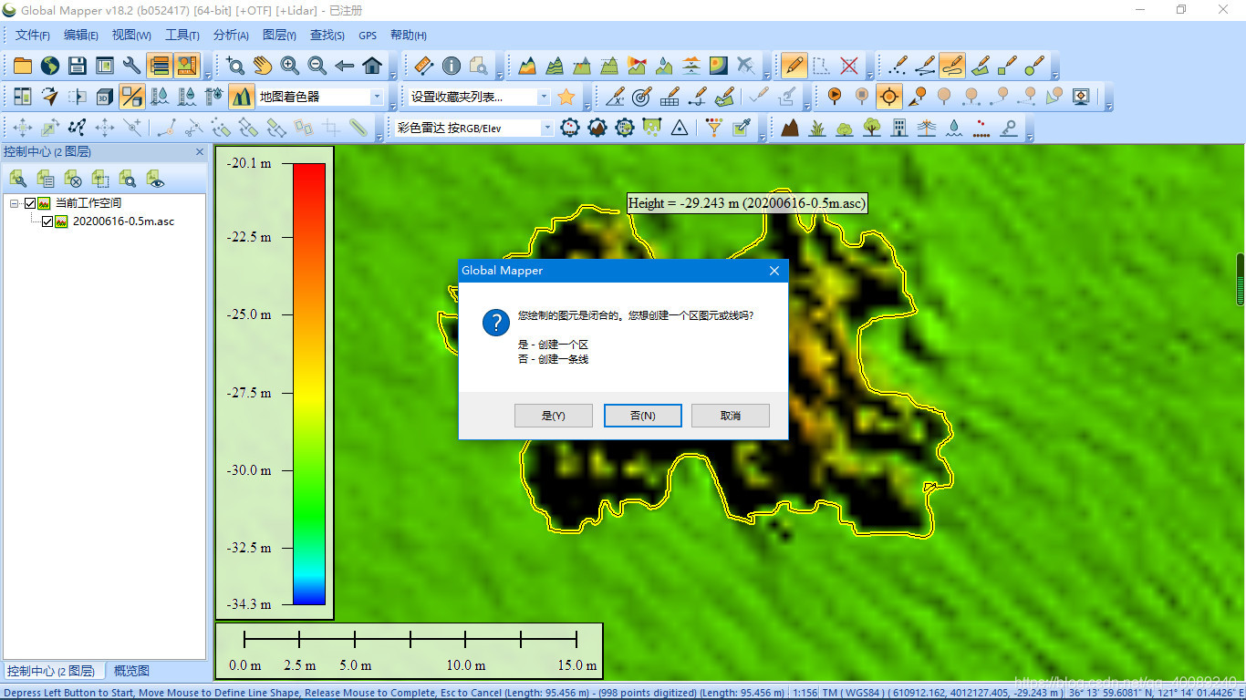Click 取消 to cancel the dialog

(731, 416)
